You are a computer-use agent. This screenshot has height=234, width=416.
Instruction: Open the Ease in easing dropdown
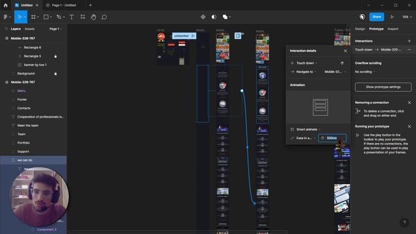click(303, 138)
